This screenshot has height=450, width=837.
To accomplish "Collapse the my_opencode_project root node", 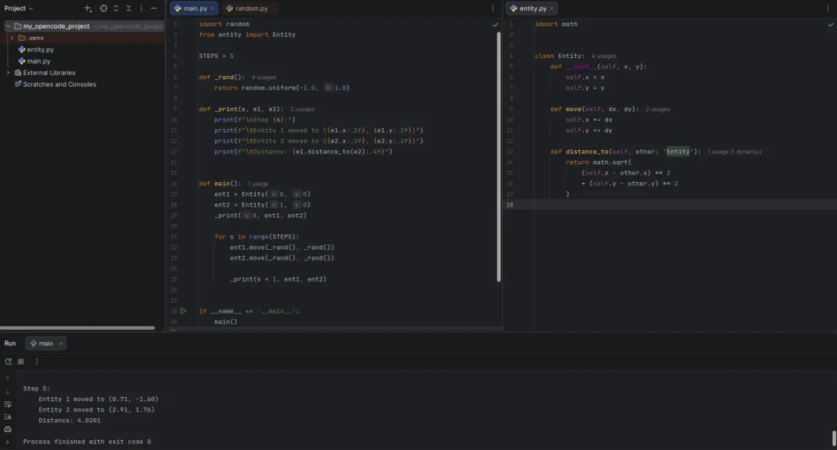I will pos(8,26).
